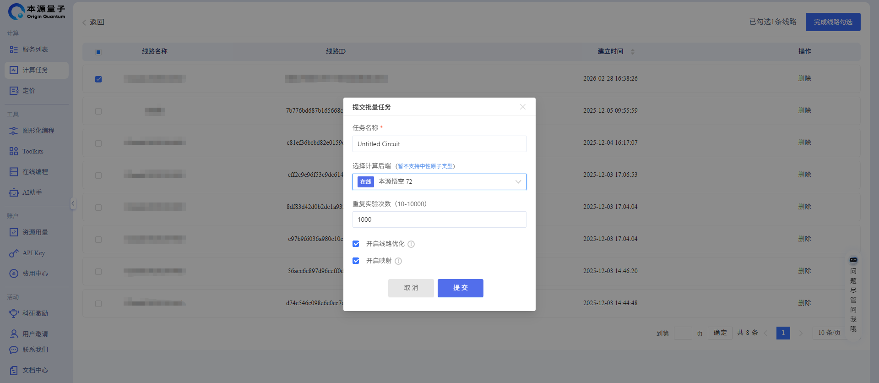879x383 pixels.
Task: Open the 10 条/页 page size dropdown
Action: tap(829, 333)
